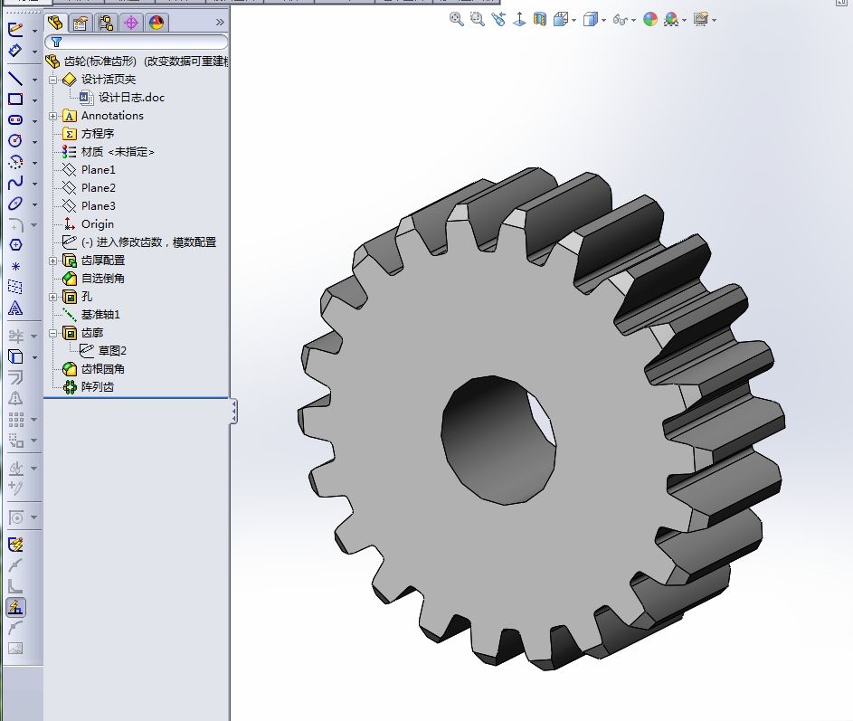Select the Smart Dimension tool

[15, 51]
